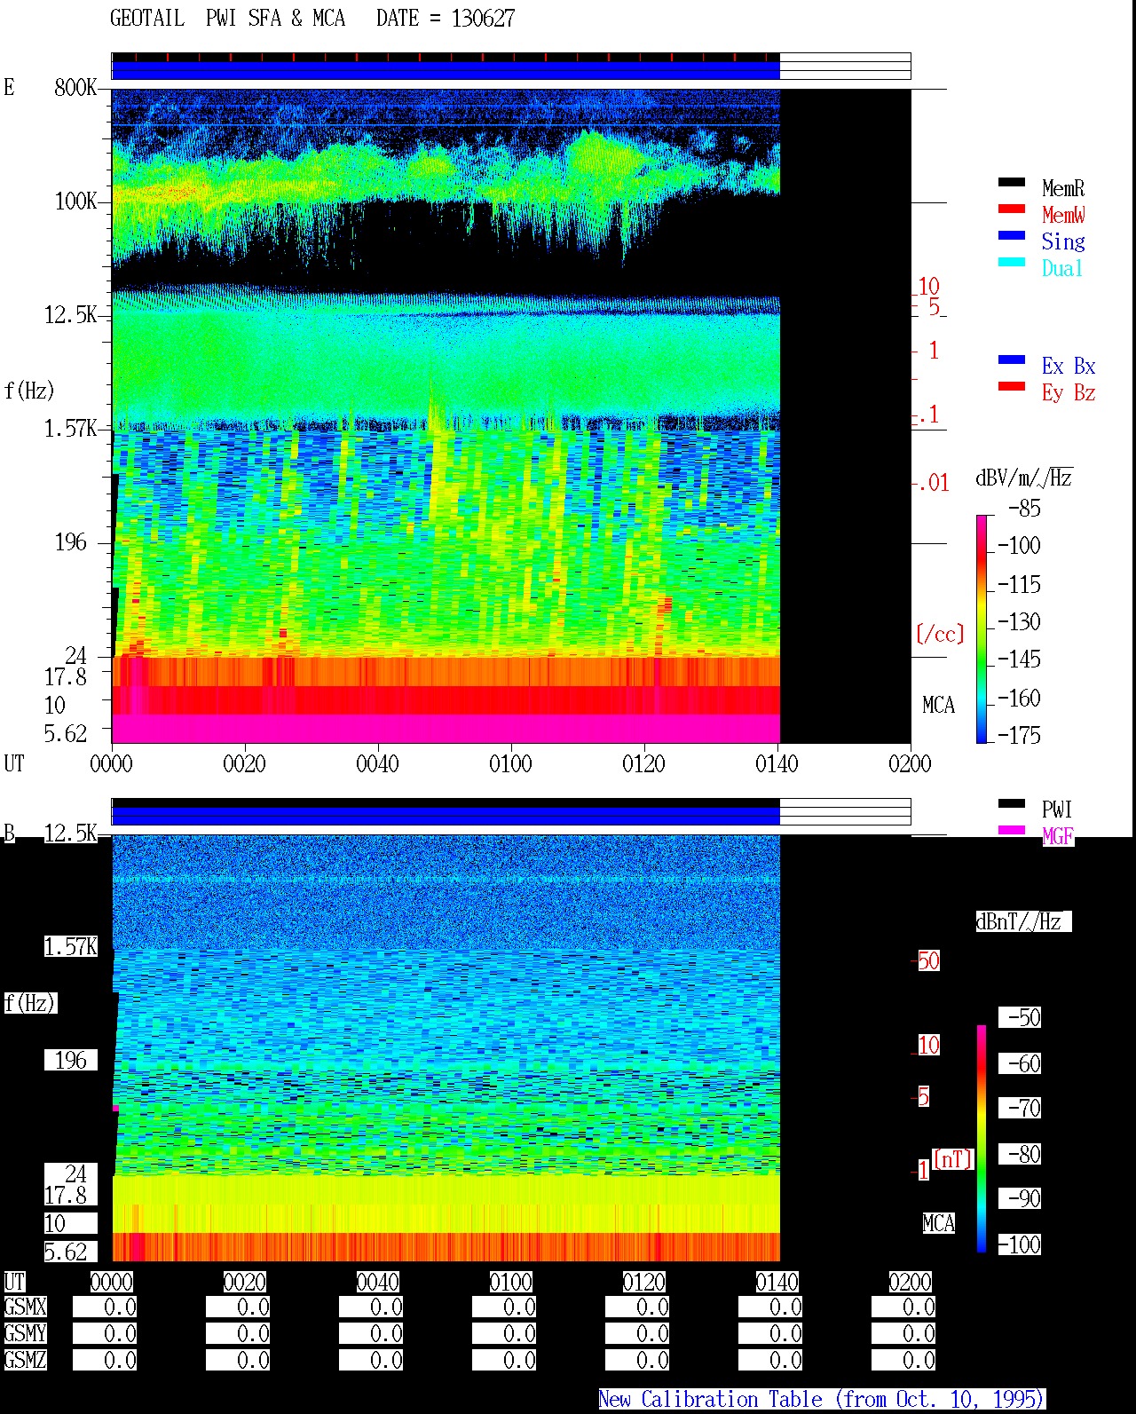Click the red [/cc] density unit label

[x=940, y=634]
